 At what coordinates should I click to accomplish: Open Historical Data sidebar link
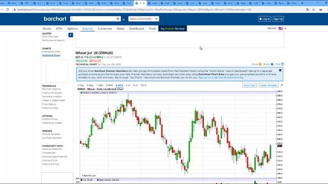[x=50, y=108]
